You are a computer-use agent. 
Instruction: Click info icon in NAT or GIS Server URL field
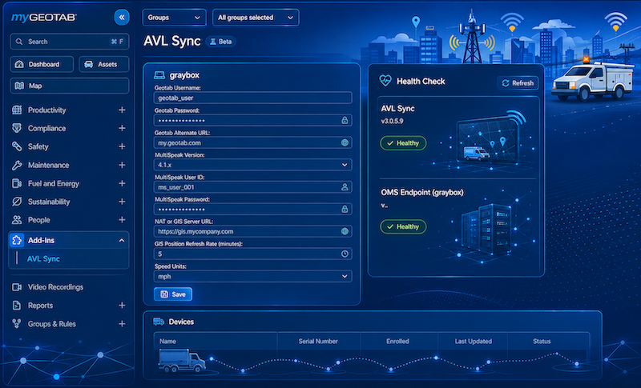(x=345, y=231)
